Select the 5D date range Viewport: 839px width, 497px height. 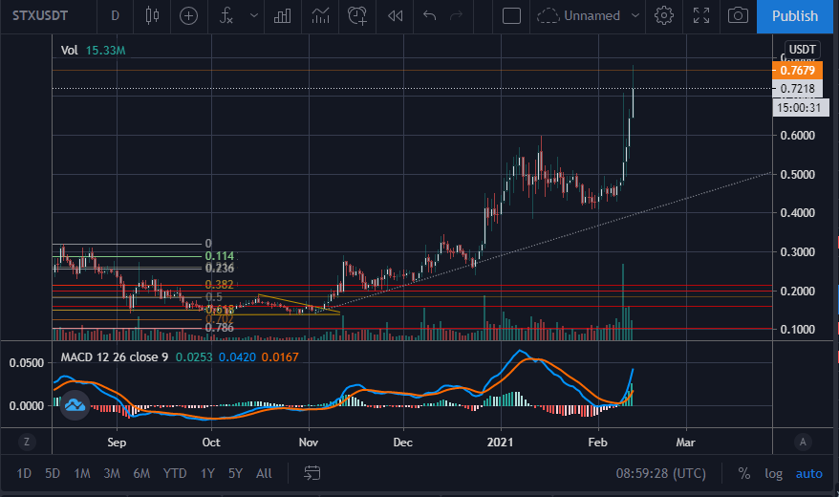[53, 473]
